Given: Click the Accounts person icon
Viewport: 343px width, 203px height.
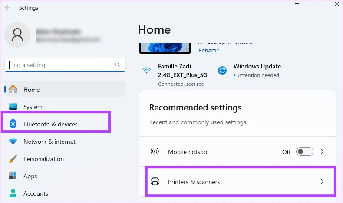Looking at the screenshot, I should point(13,193).
